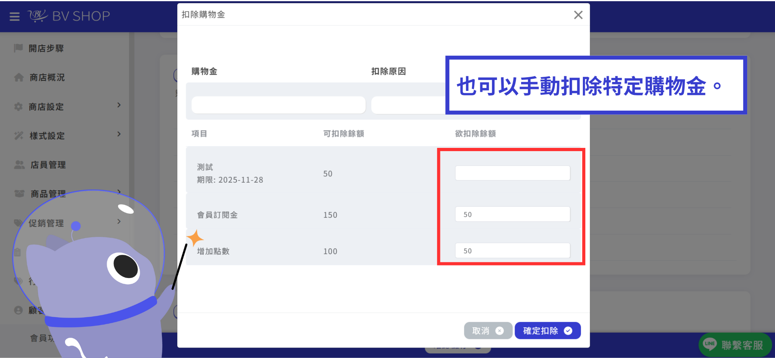The image size is (775, 358).
Task: Click the 增加點數 item name
Action: (x=213, y=251)
